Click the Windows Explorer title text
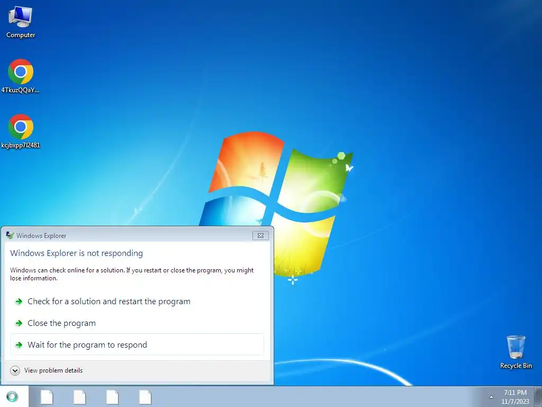This screenshot has height=407, width=542. click(41, 236)
